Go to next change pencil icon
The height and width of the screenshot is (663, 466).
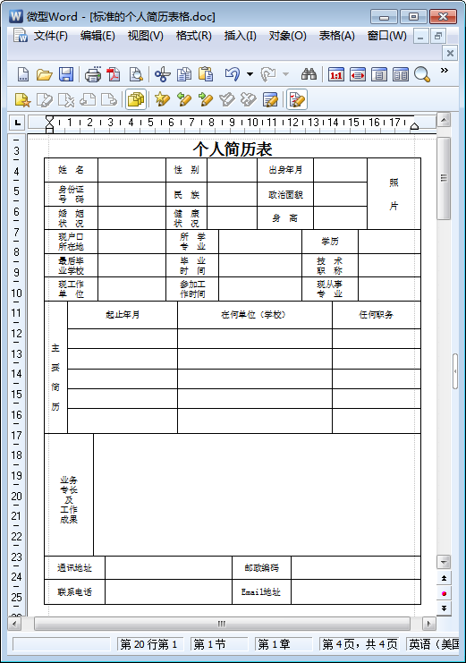[206, 100]
